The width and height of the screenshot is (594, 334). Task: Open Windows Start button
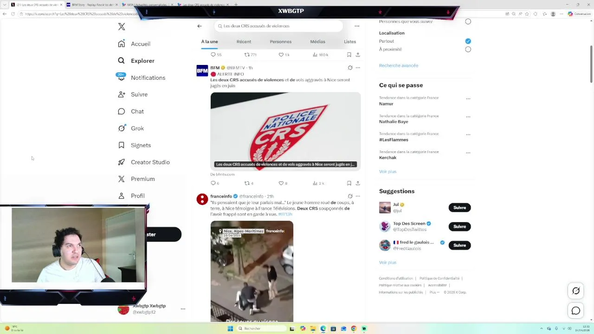230,328
